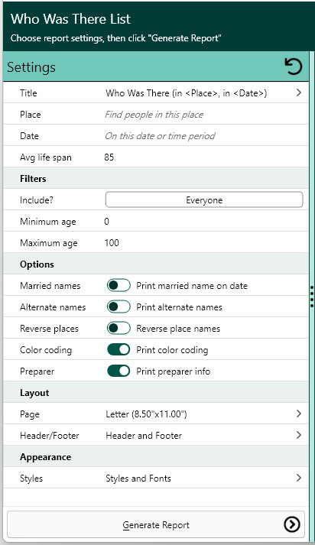Screen dimensions: 315x545
Task: Click the Who Was There List title
Action: click(x=70, y=19)
